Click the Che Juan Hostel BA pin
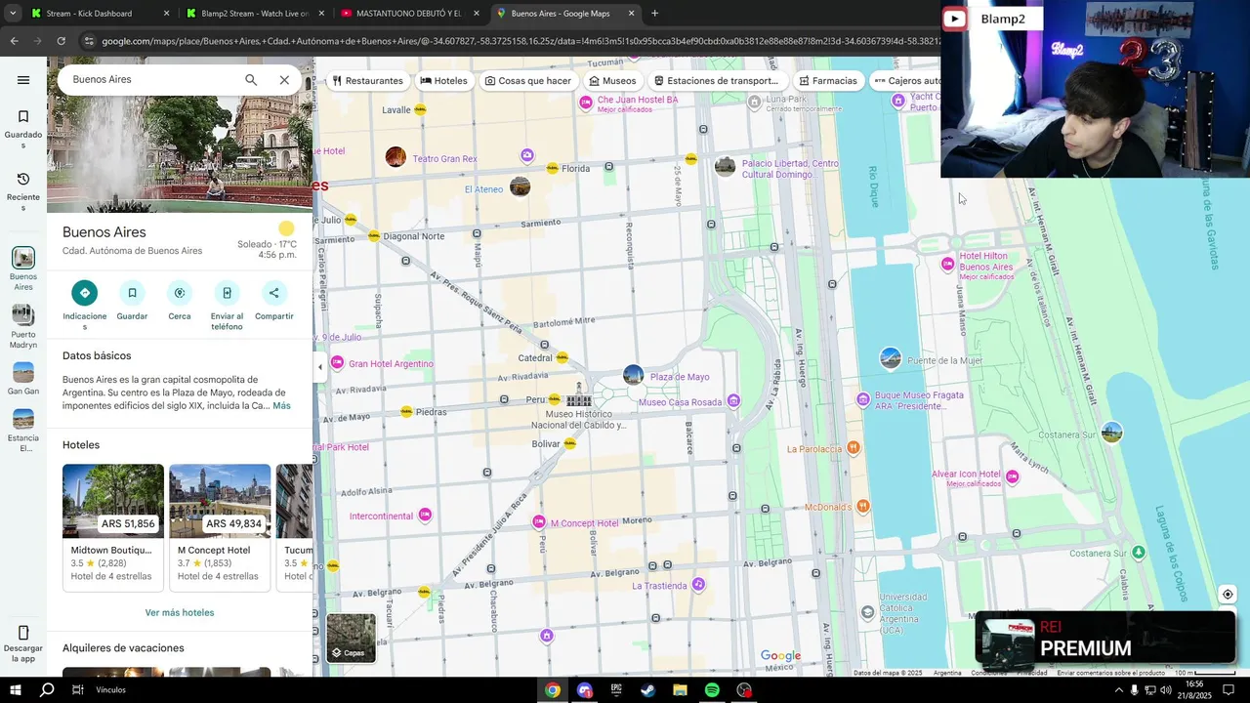1250x703 pixels. tap(586, 103)
